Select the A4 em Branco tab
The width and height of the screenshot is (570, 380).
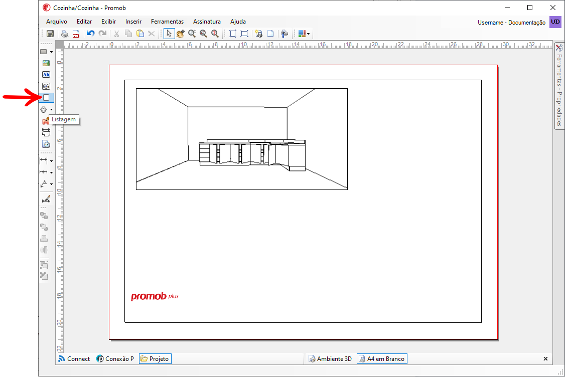coord(382,358)
